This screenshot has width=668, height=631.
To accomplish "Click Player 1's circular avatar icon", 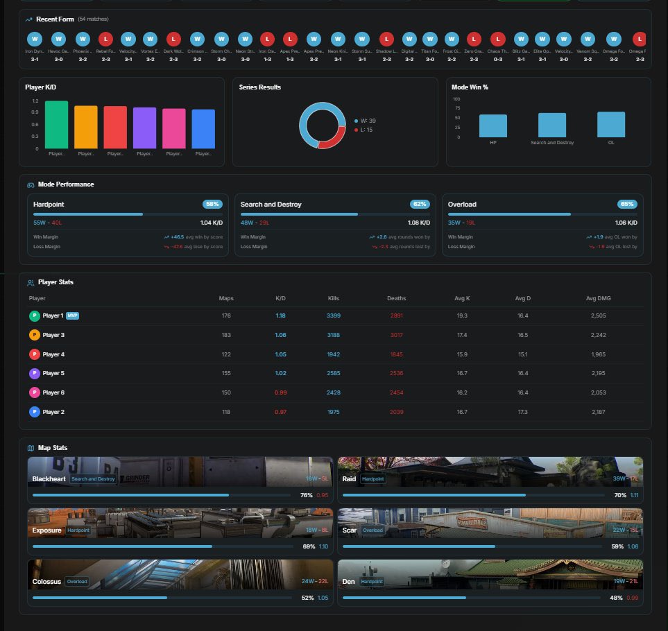I will [36, 315].
